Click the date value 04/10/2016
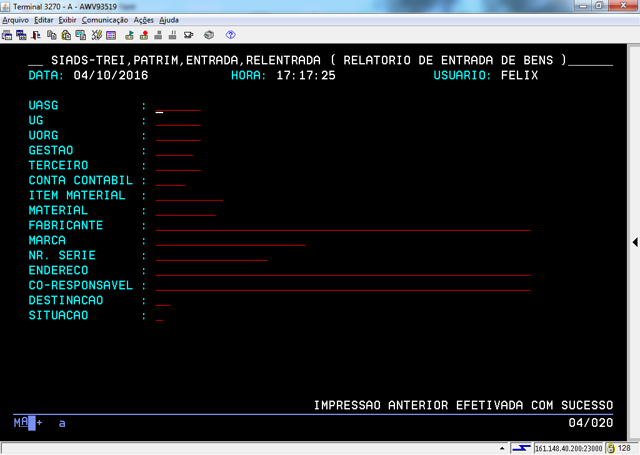640x455 pixels. pyautogui.click(x=111, y=76)
